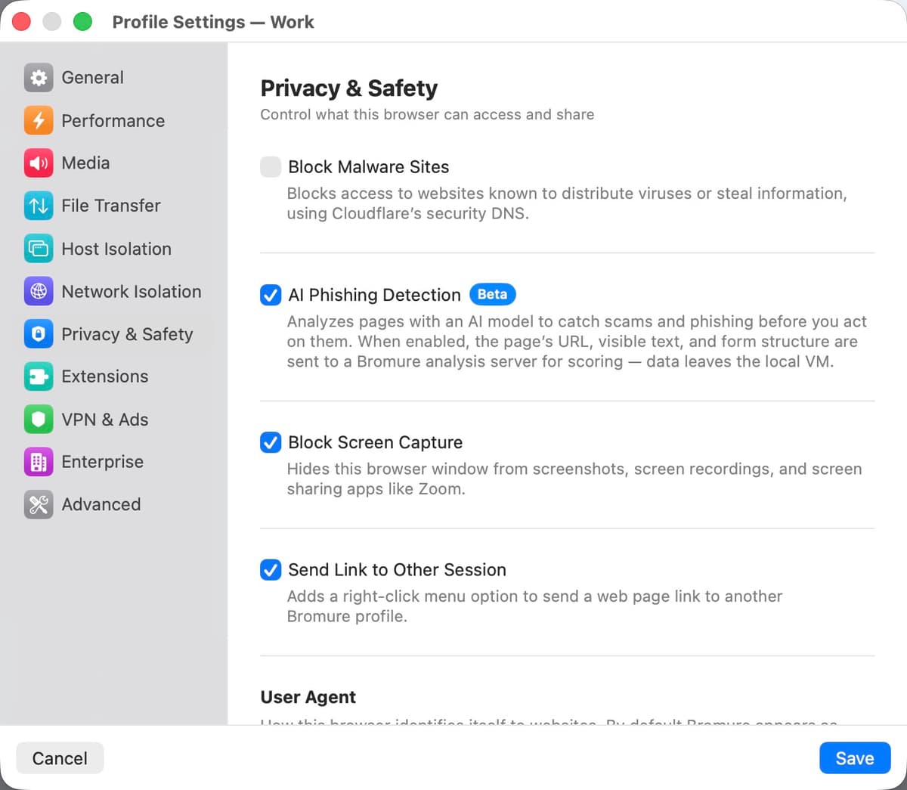Click the File Transfer arrows icon
The image size is (907, 790).
(39, 206)
